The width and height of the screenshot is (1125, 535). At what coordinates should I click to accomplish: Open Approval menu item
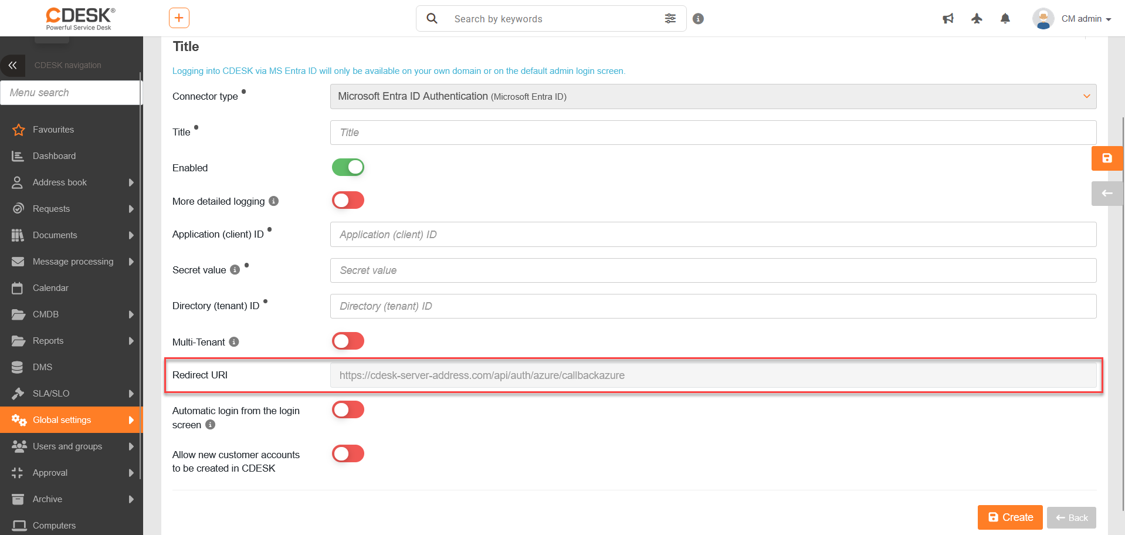pos(70,473)
